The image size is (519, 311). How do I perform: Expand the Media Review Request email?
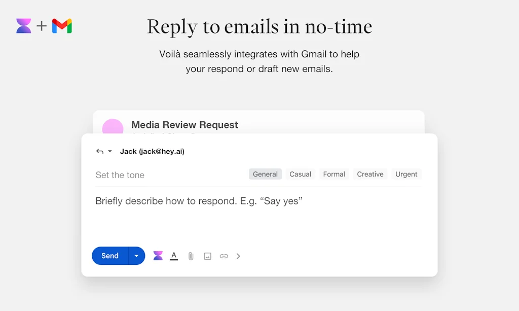coord(184,125)
